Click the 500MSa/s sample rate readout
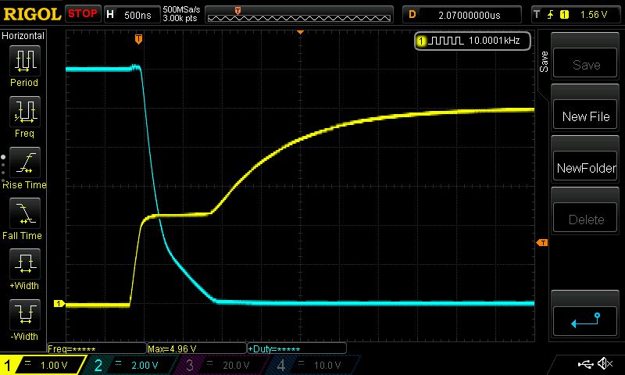Image resolution: width=625 pixels, height=375 pixels. click(181, 9)
